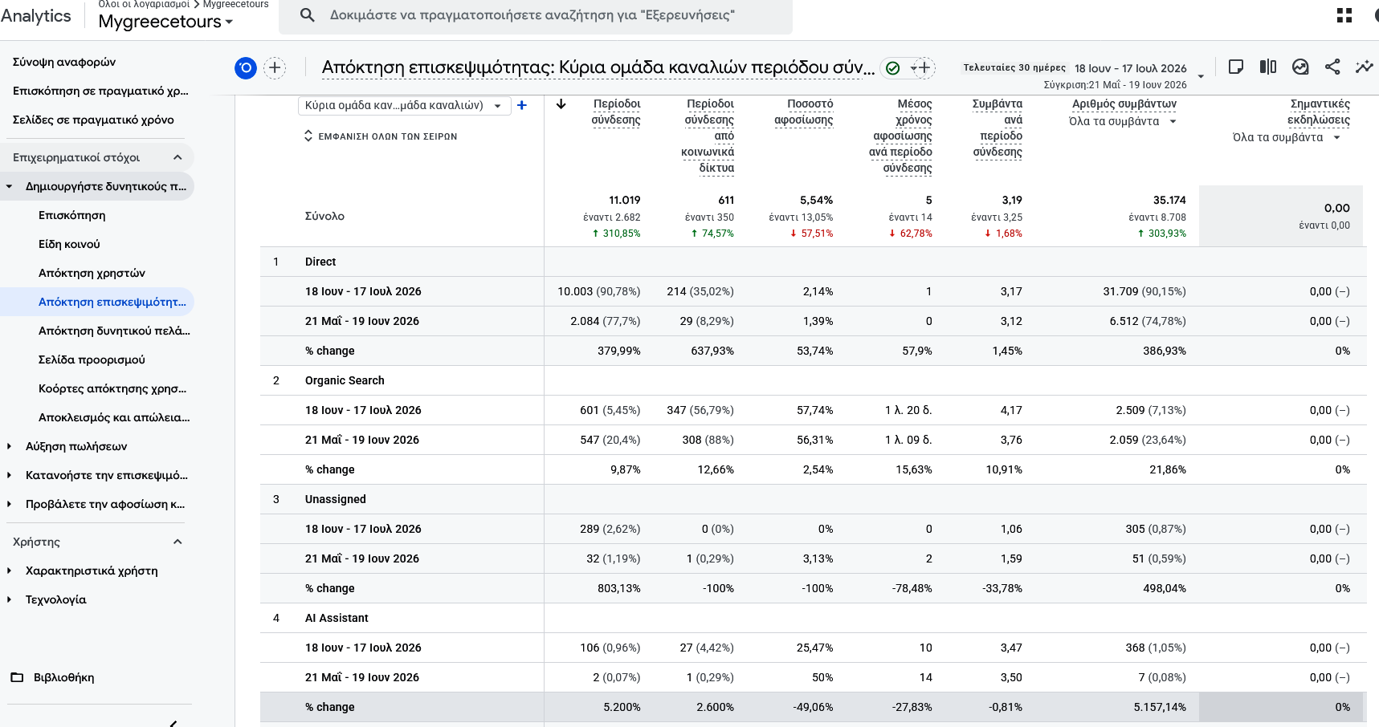Click the sort descending arrow

(561, 104)
